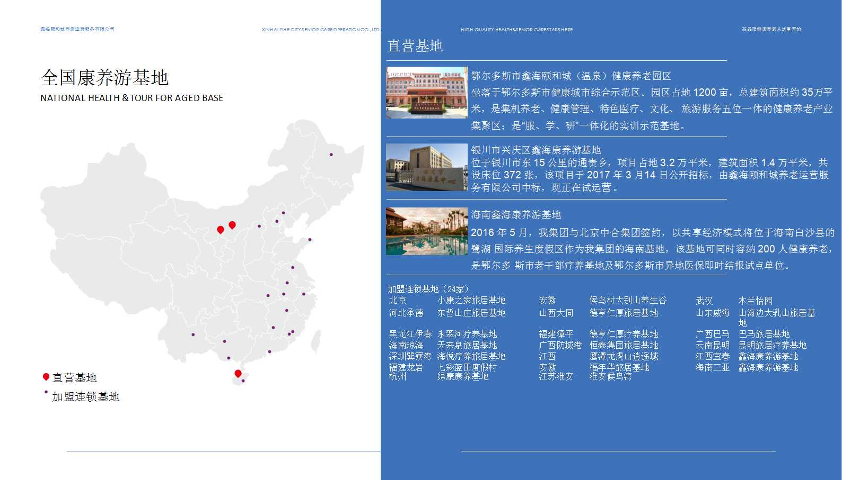Screen dimensions: 842x480
Task: Select the 海南鑫海康养游基地 title
Action: pyautogui.click(x=516, y=214)
